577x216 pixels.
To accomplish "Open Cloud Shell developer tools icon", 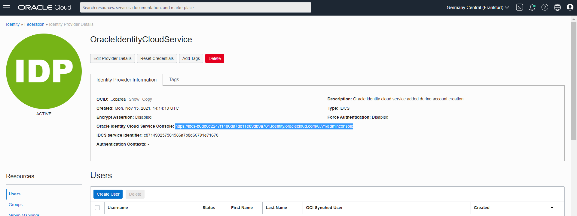I will (520, 7).
